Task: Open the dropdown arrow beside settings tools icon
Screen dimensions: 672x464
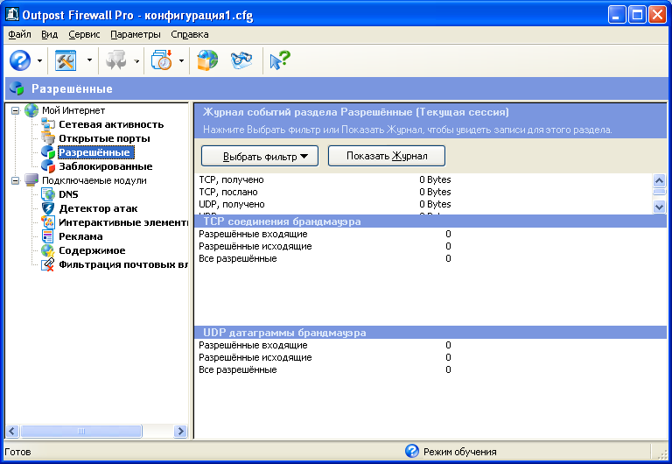Action: pyautogui.click(x=89, y=60)
